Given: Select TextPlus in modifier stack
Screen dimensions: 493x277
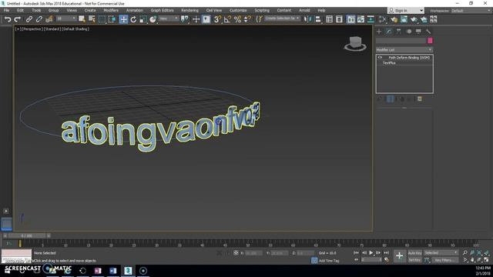Looking at the screenshot, I should (x=389, y=63).
